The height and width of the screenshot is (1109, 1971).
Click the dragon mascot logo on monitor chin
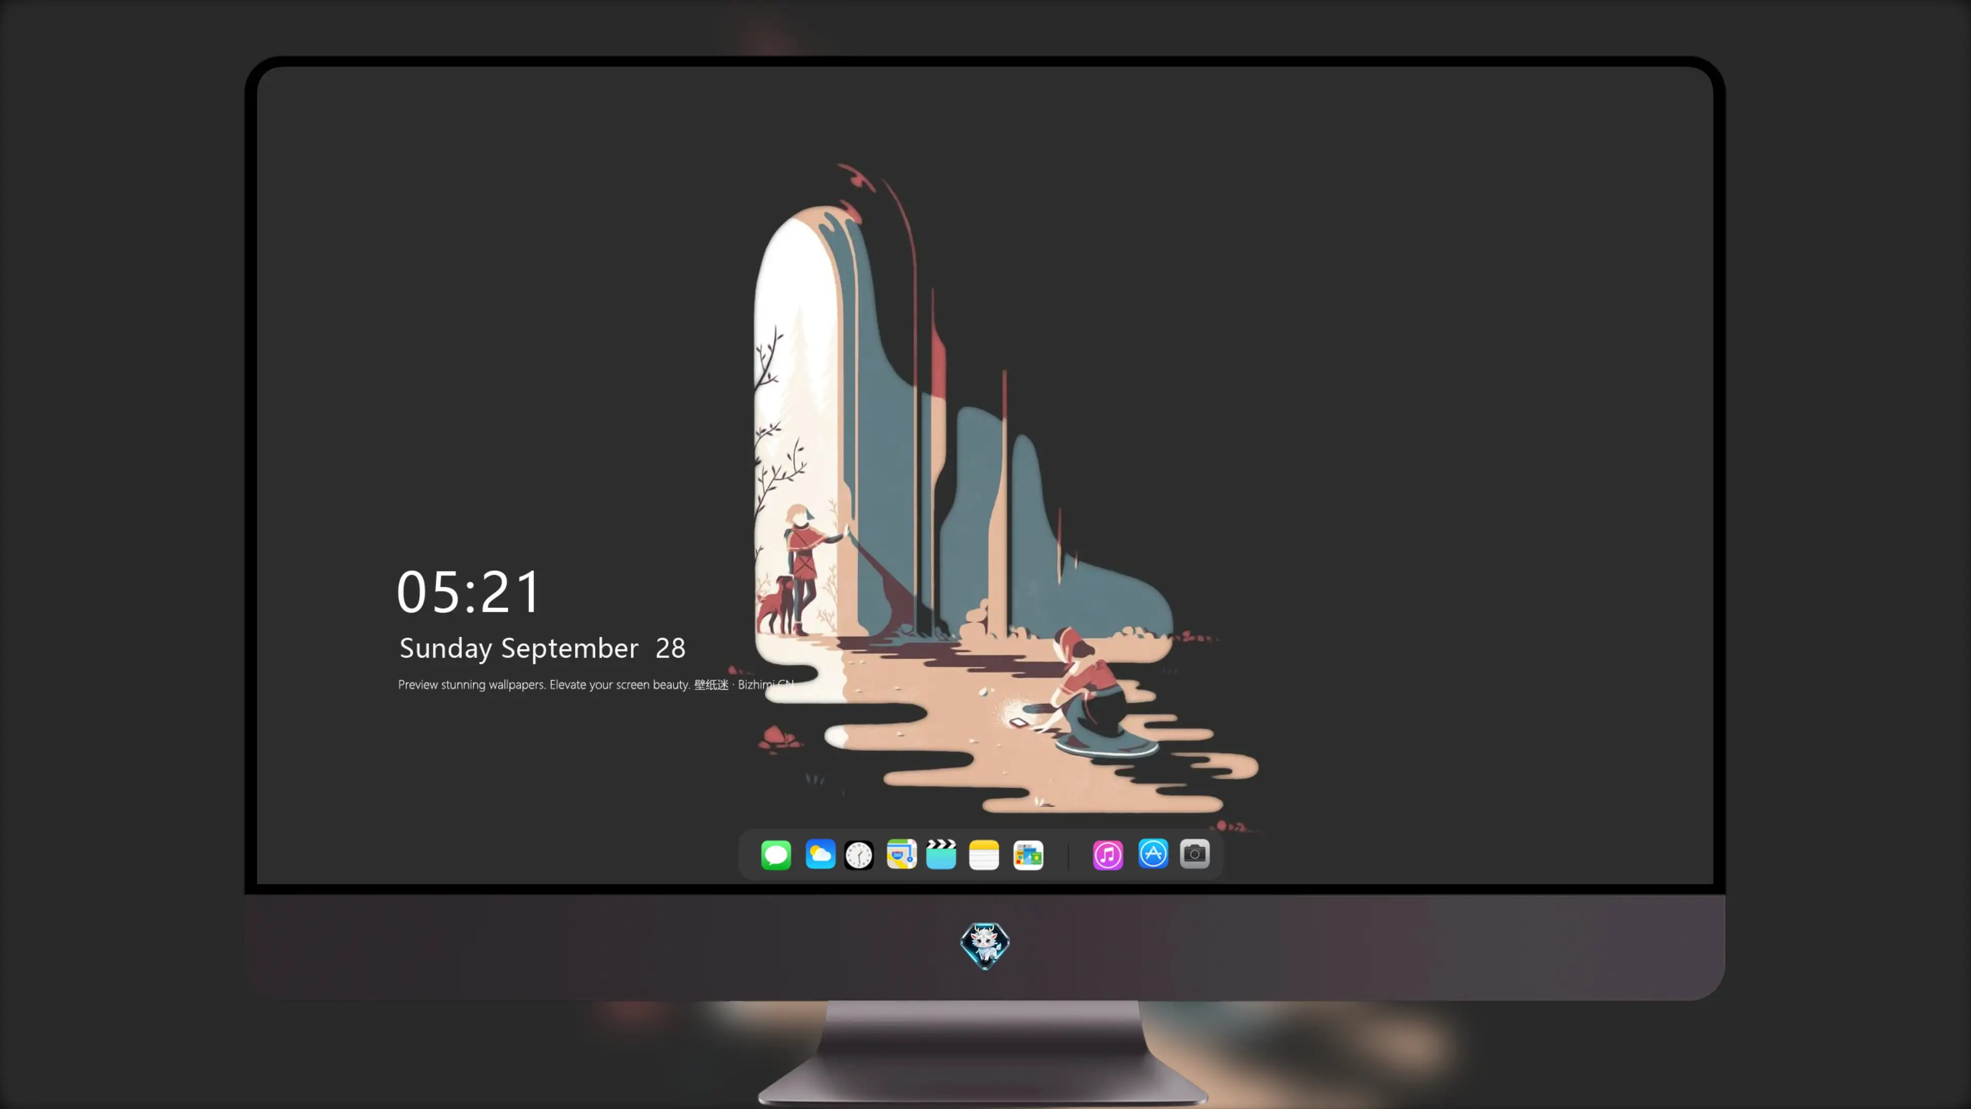[985, 945]
